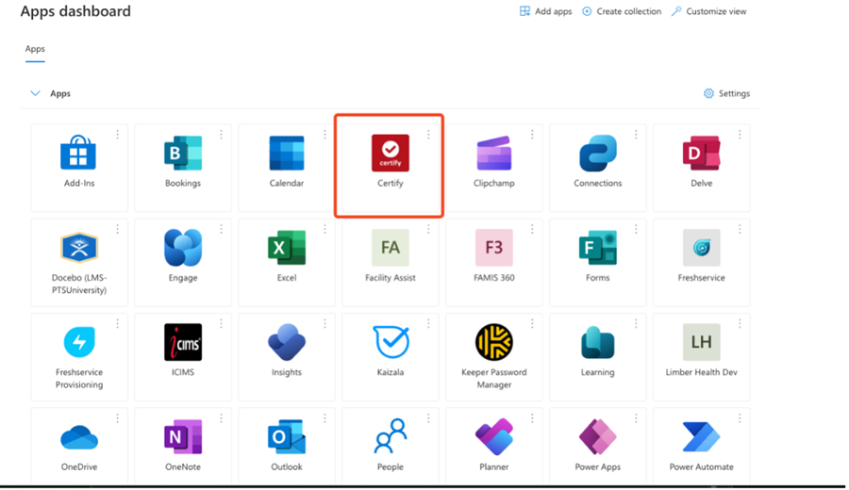Open the more options menu on Kaizala tile
The height and width of the screenshot is (490, 849).
point(428,323)
